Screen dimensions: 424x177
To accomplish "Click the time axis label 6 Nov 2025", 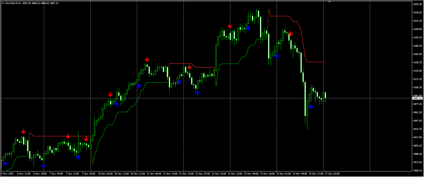I will [7, 174].
